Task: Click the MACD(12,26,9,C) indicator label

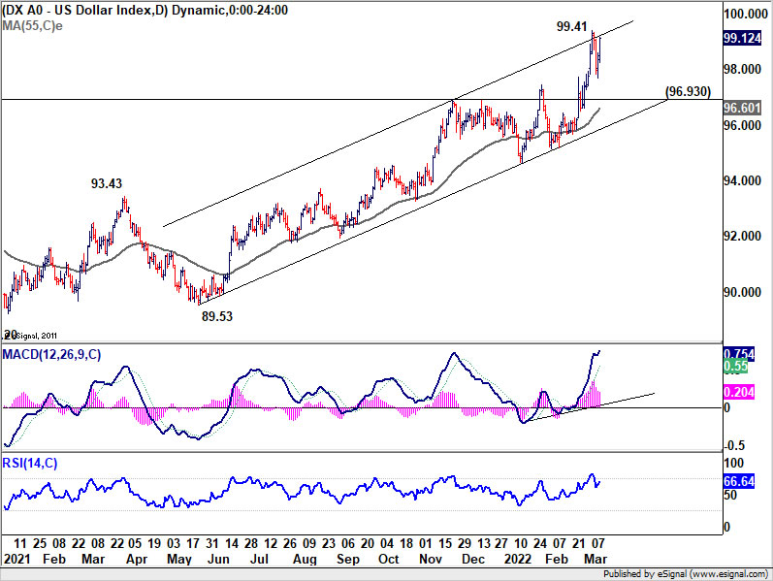Action: coord(51,354)
